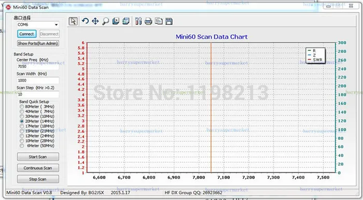Click status bar Mini60 Data Scan V0.8
363x200 pixels.
(x=29, y=192)
